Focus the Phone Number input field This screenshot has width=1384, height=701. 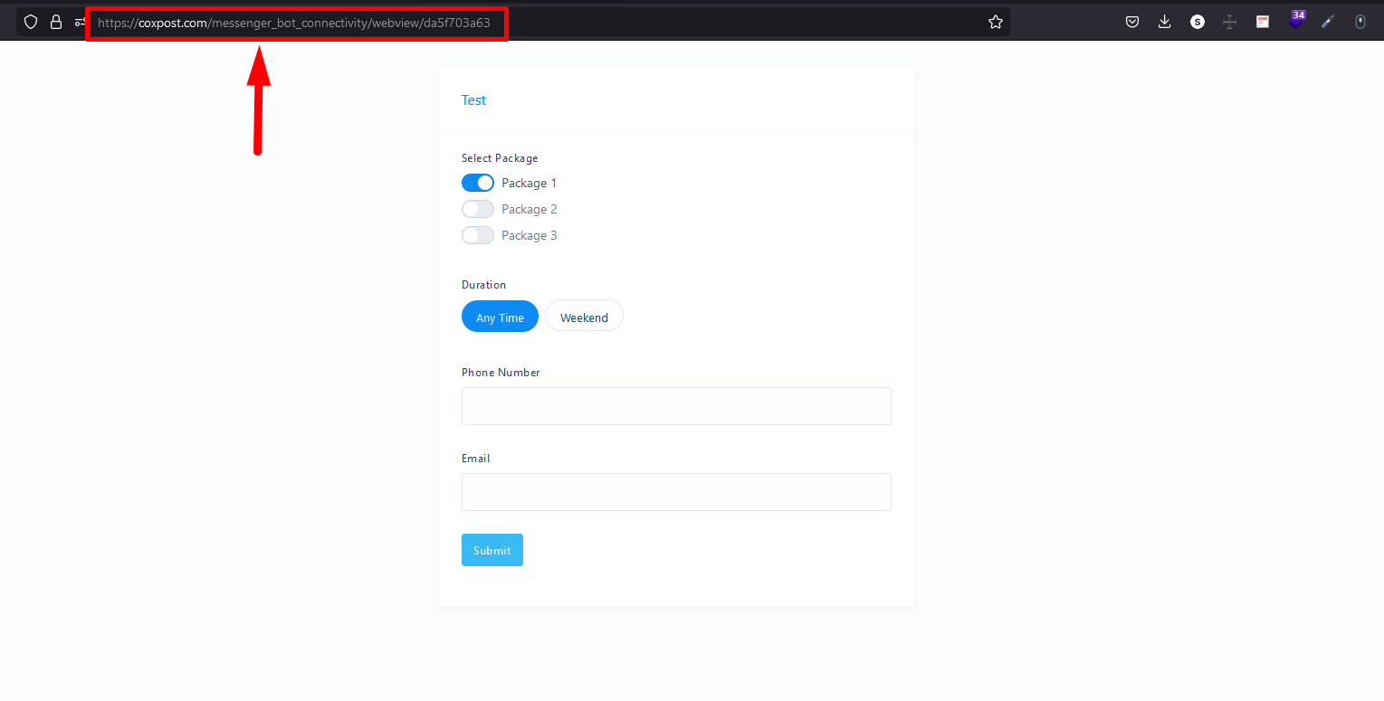(x=676, y=406)
